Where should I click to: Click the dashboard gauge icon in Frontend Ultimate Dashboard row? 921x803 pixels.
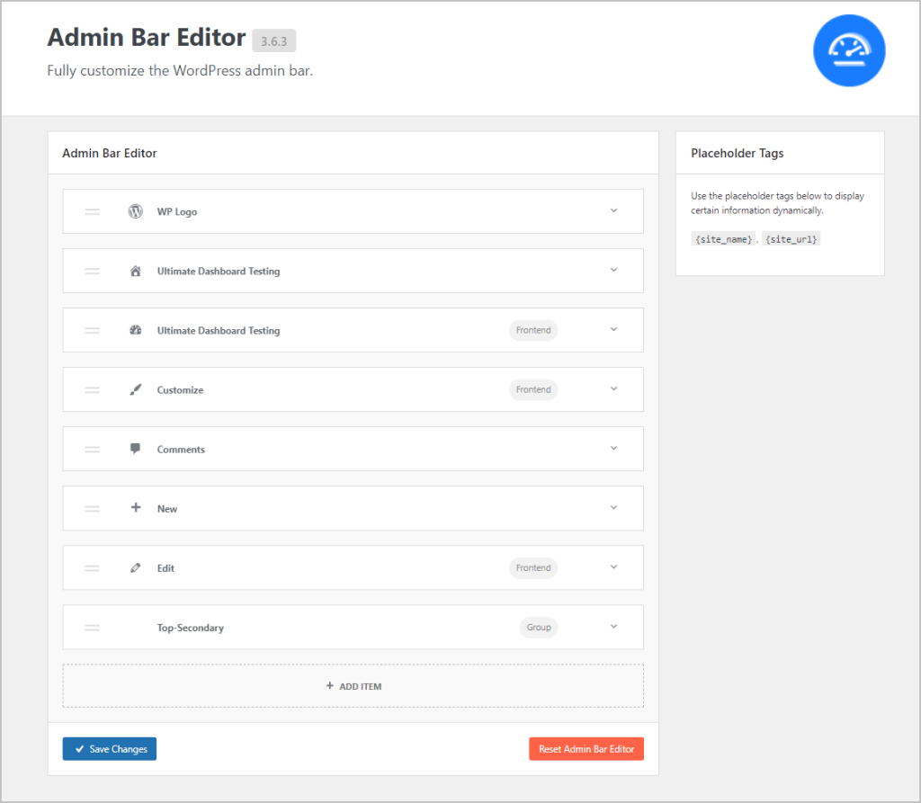135,330
